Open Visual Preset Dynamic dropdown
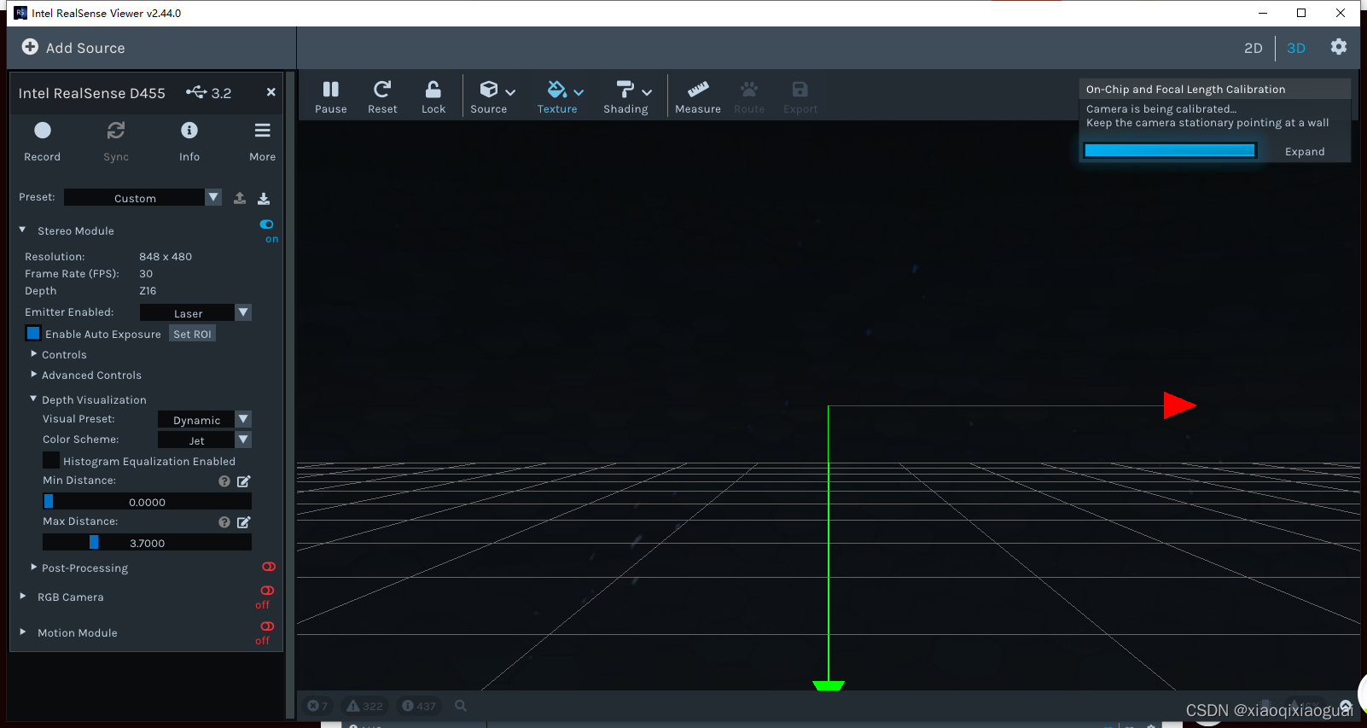Screen dimensions: 1367x728 205,420
